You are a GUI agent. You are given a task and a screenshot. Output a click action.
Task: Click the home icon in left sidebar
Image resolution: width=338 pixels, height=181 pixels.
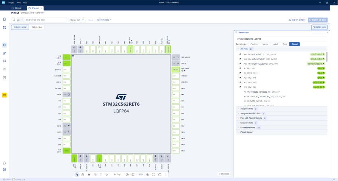pos(4,19)
